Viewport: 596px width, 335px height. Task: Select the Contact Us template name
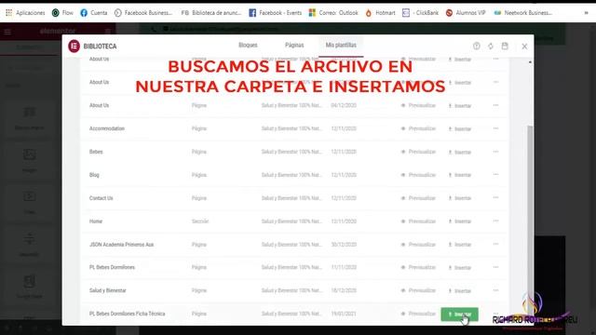click(x=102, y=198)
